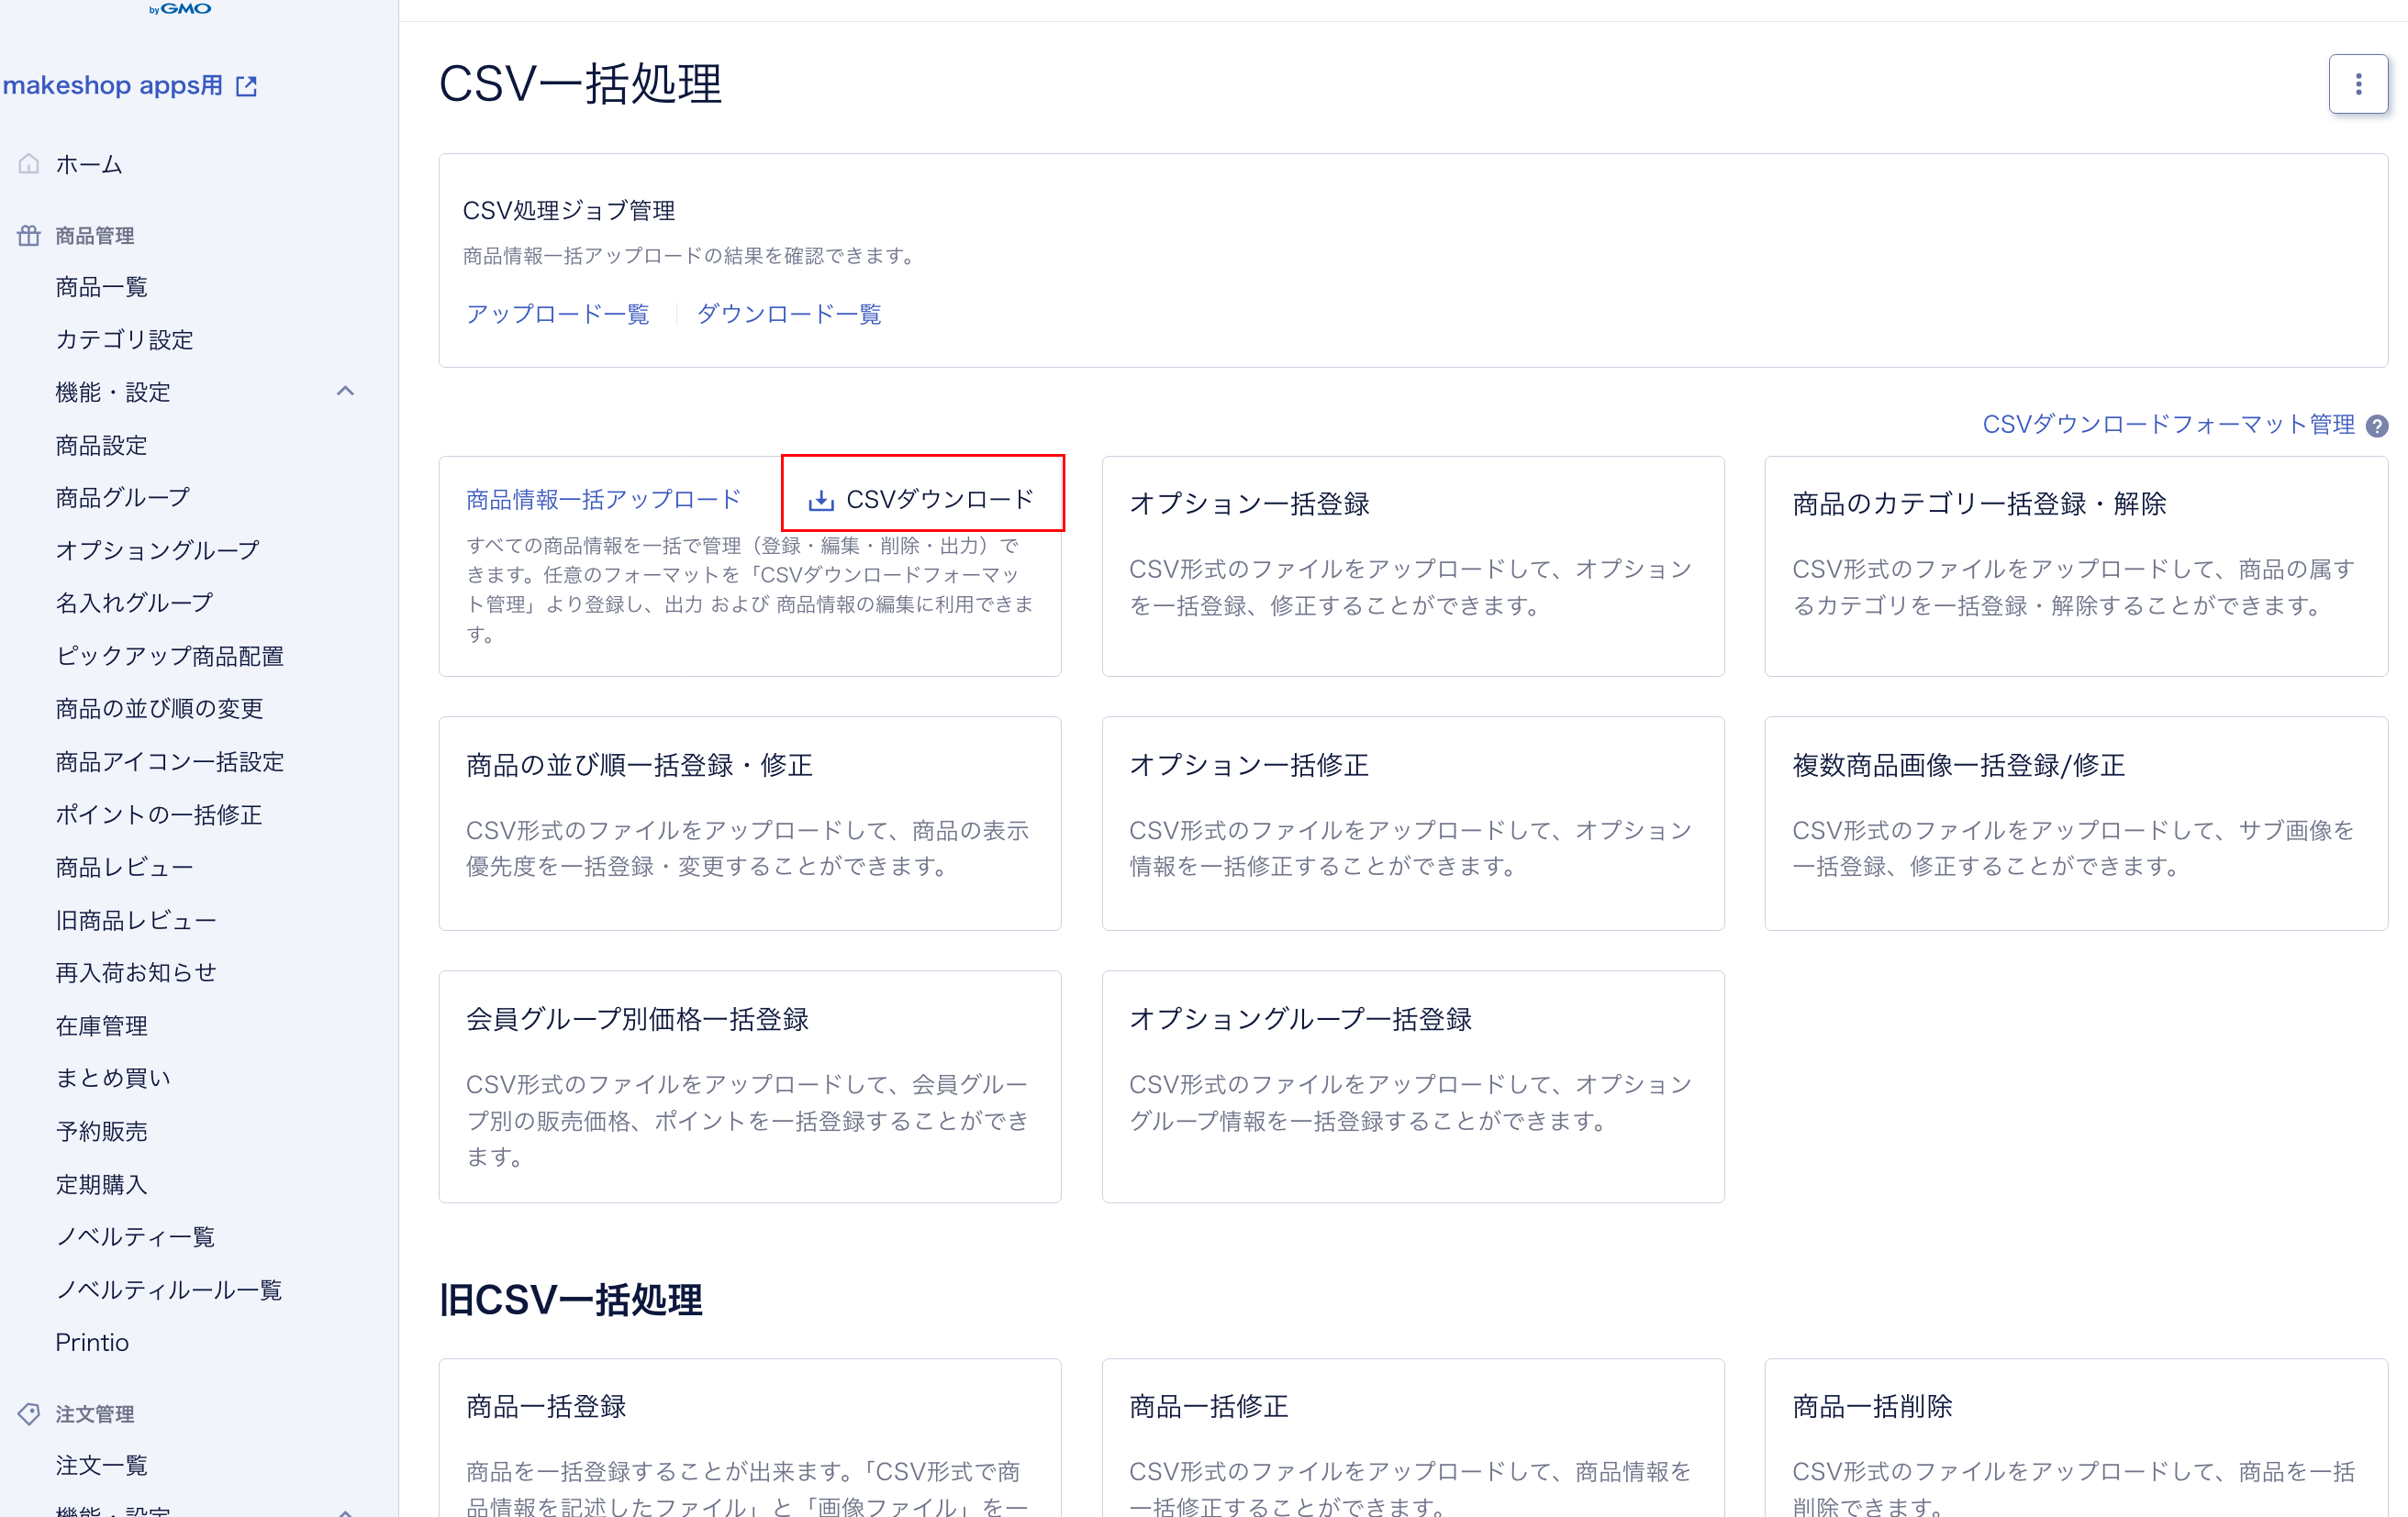Image resolution: width=2408 pixels, height=1517 pixels.
Task: Open CSVダウンロードフォーマット管理 link
Action: point(2167,425)
